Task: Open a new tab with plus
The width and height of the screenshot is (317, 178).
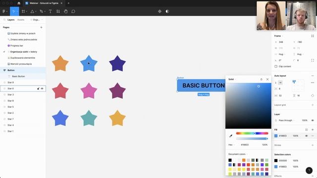Action: coord(68,3)
